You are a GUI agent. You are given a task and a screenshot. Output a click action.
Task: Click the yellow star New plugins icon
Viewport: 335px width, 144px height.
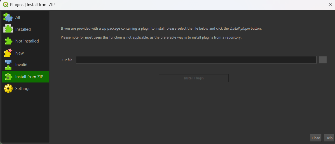click(x=8, y=53)
